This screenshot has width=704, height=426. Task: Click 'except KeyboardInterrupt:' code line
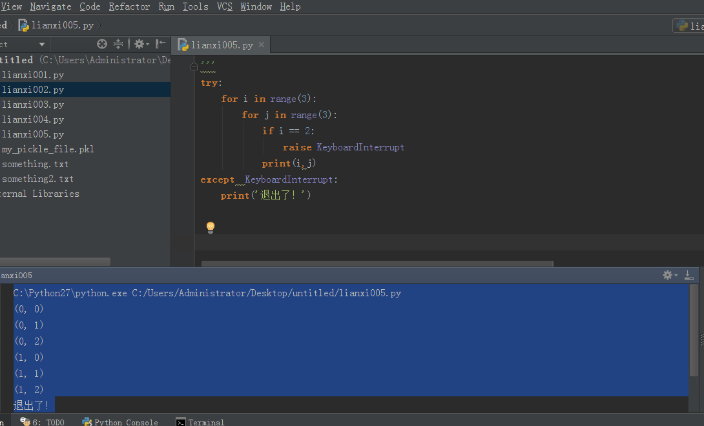tap(269, 179)
